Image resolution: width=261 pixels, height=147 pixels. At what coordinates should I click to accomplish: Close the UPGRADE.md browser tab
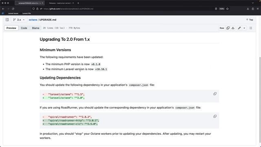coord(42,3)
